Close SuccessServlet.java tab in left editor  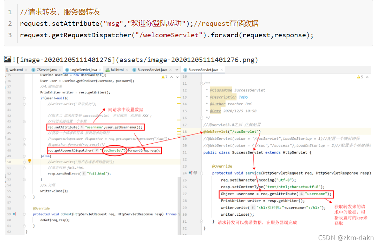point(170,70)
